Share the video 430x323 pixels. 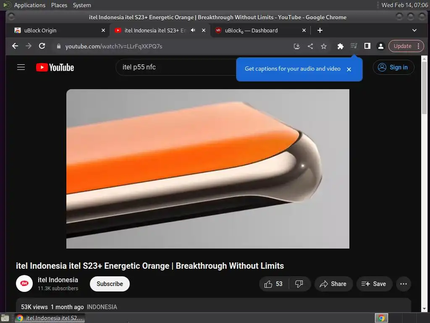(333, 284)
